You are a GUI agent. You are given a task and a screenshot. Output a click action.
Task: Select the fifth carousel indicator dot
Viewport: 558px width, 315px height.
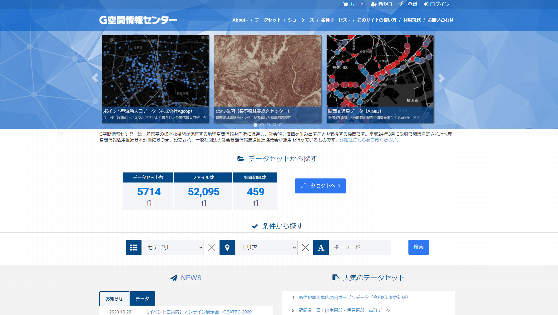281,125
